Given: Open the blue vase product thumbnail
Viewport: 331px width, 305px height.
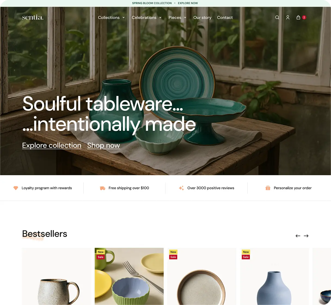Looking at the screenshot, I should (274, 276).
